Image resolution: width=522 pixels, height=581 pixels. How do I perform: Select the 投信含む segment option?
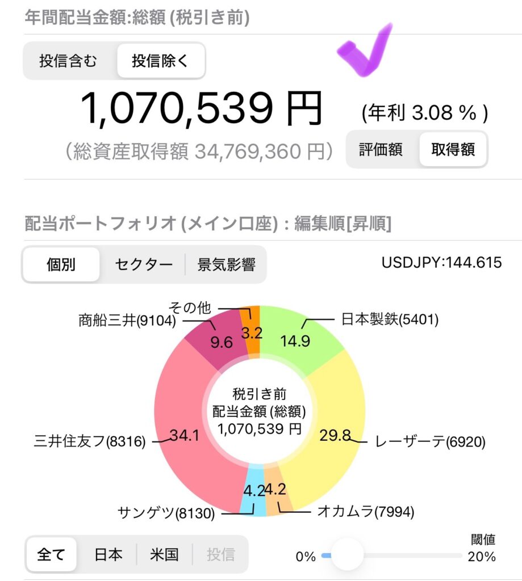tap(69, 60)
